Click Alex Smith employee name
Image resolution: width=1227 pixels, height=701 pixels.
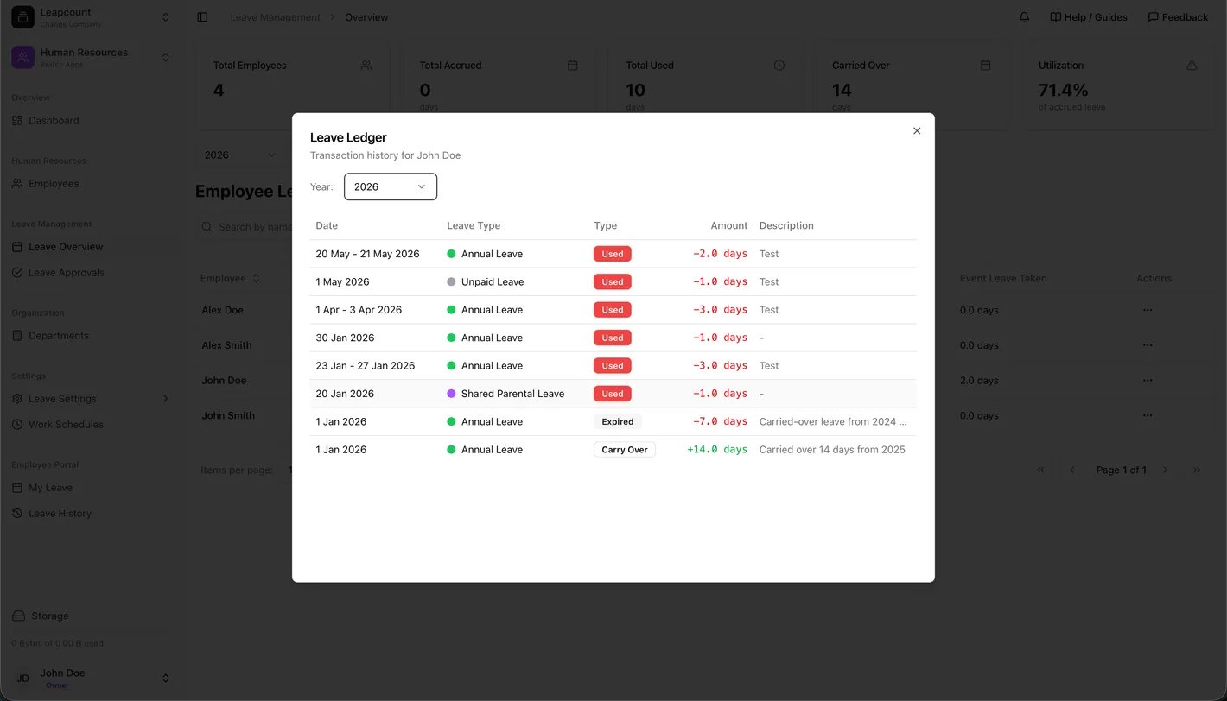coord(227,345)
